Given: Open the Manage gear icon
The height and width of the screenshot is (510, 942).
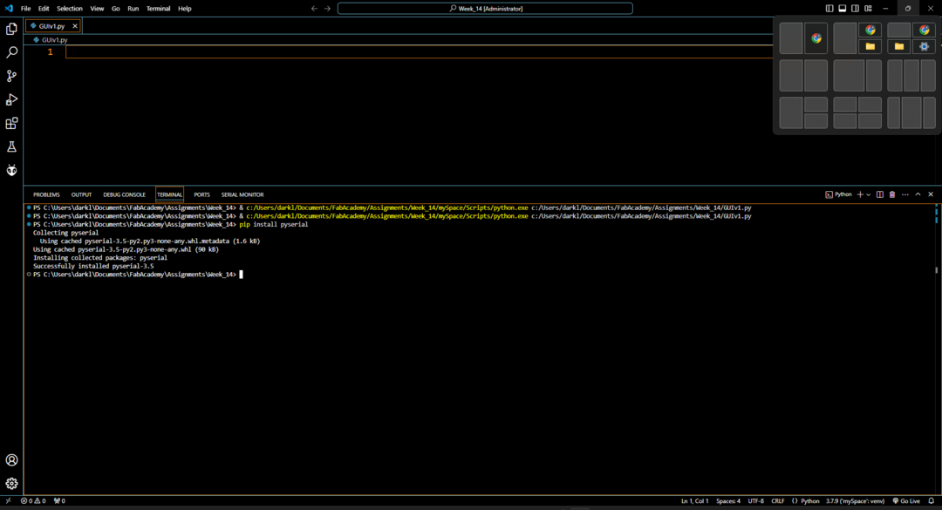Looking at the screenshot, I should pos(11,484).
